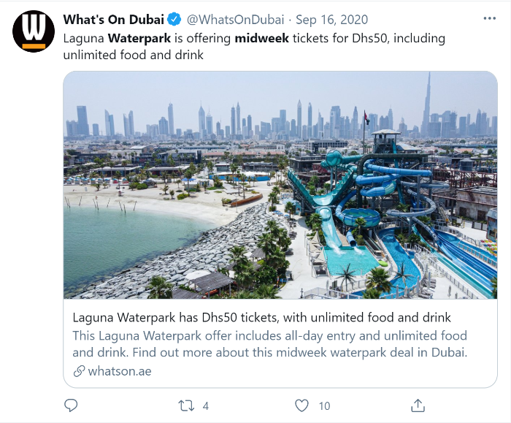Open the three-dot more options menu
The width and height of the screenshot is (511, 423).
tap(489, 18)
